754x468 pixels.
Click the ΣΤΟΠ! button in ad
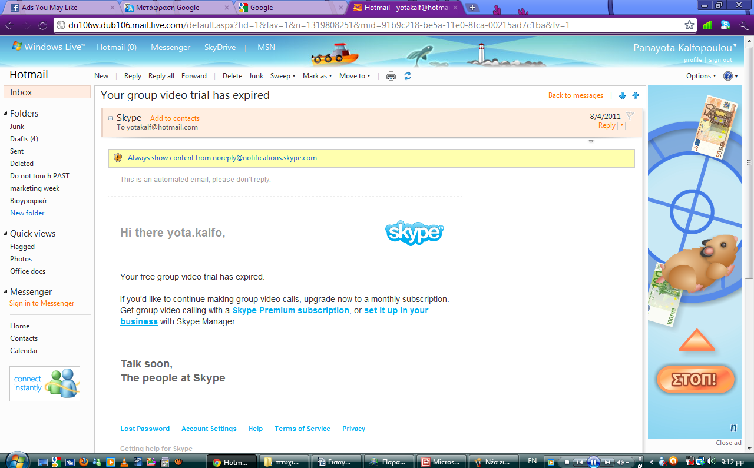(x=695, y=379)
